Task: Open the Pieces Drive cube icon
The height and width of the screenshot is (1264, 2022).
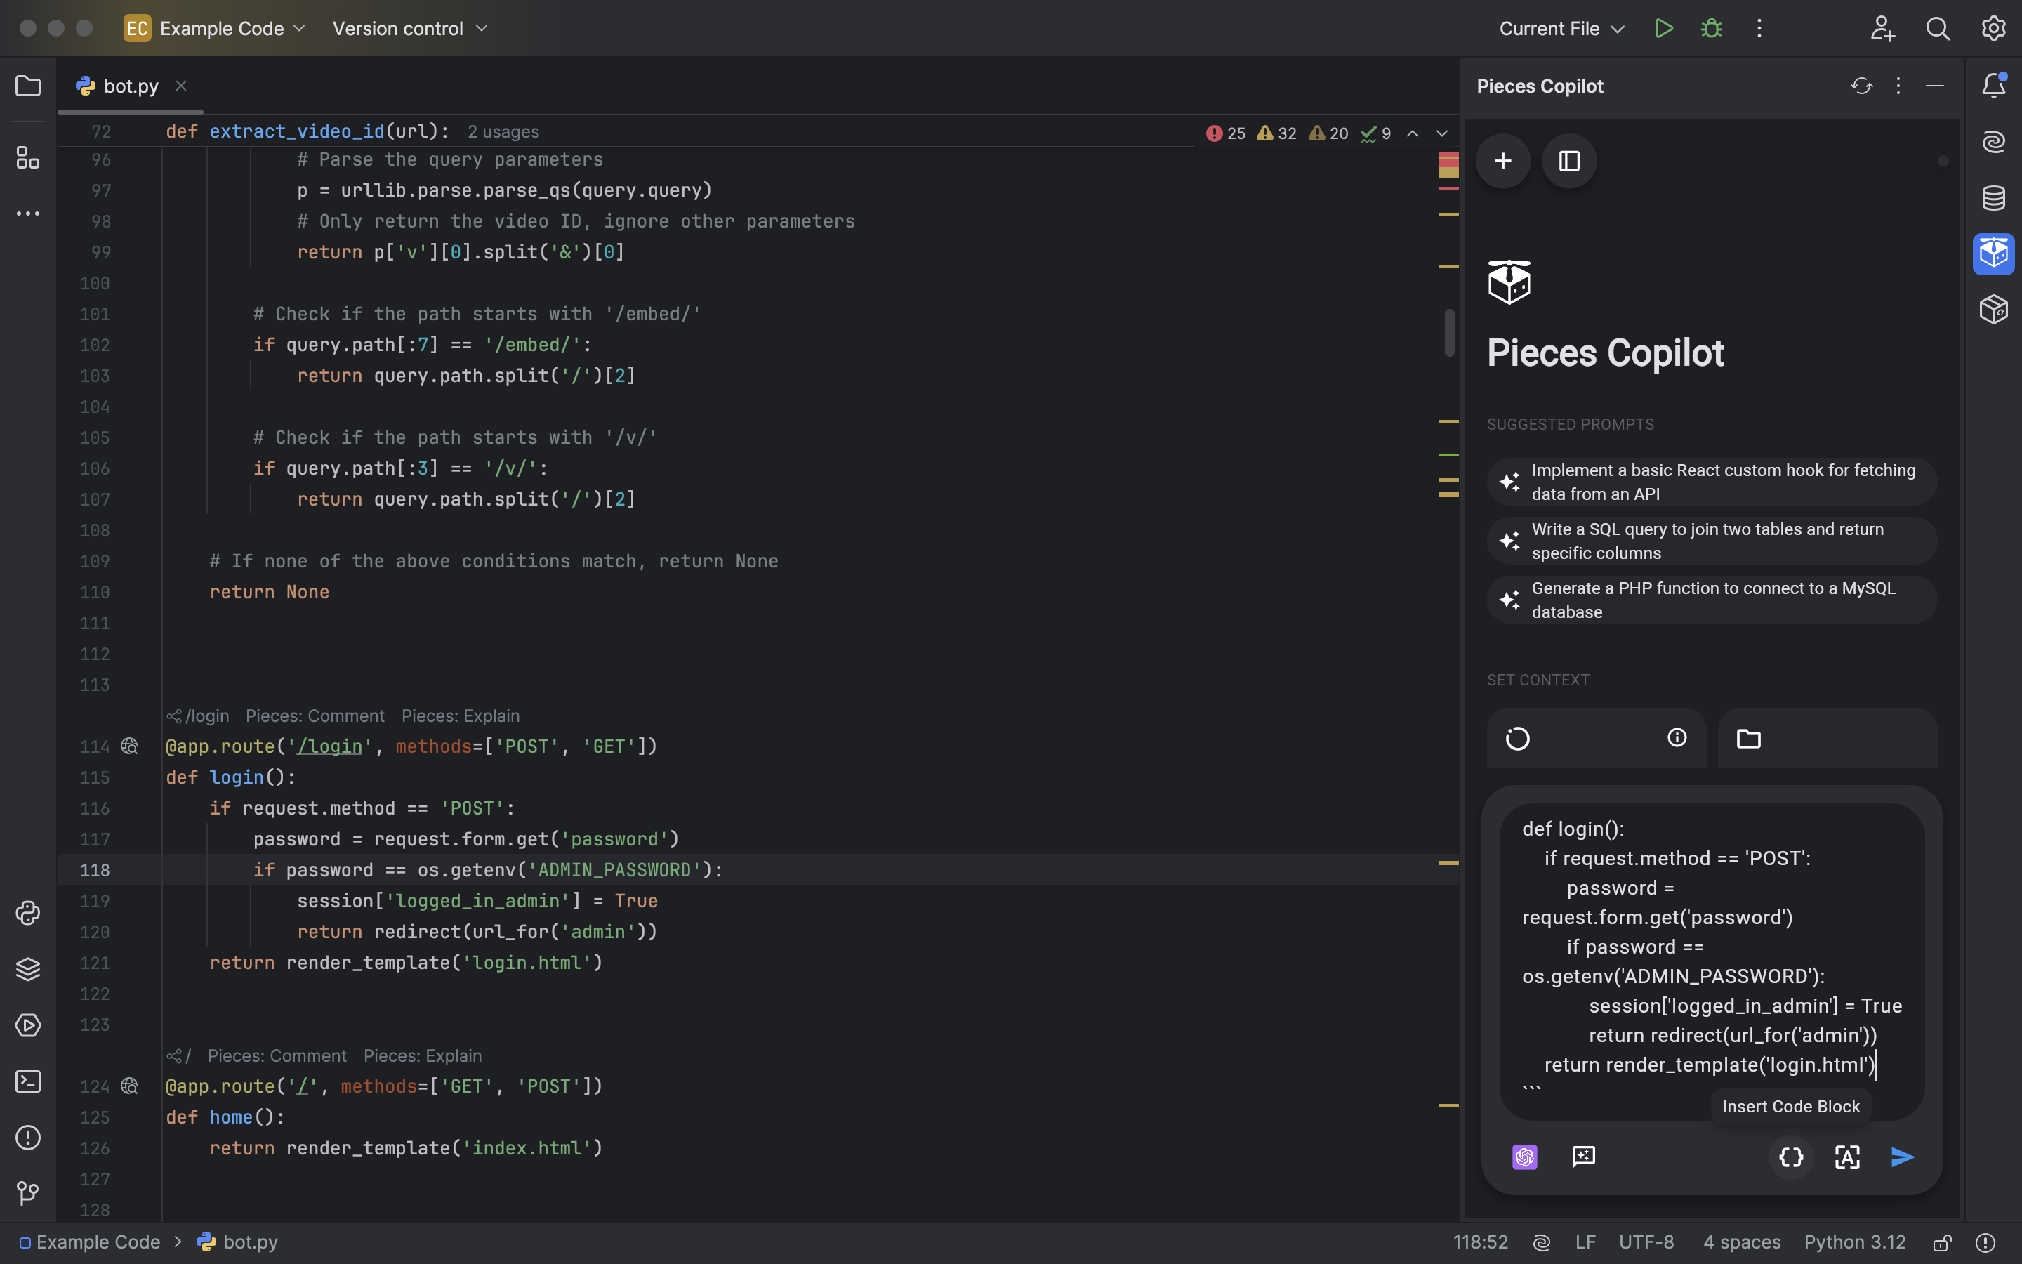Action: 1994,310
